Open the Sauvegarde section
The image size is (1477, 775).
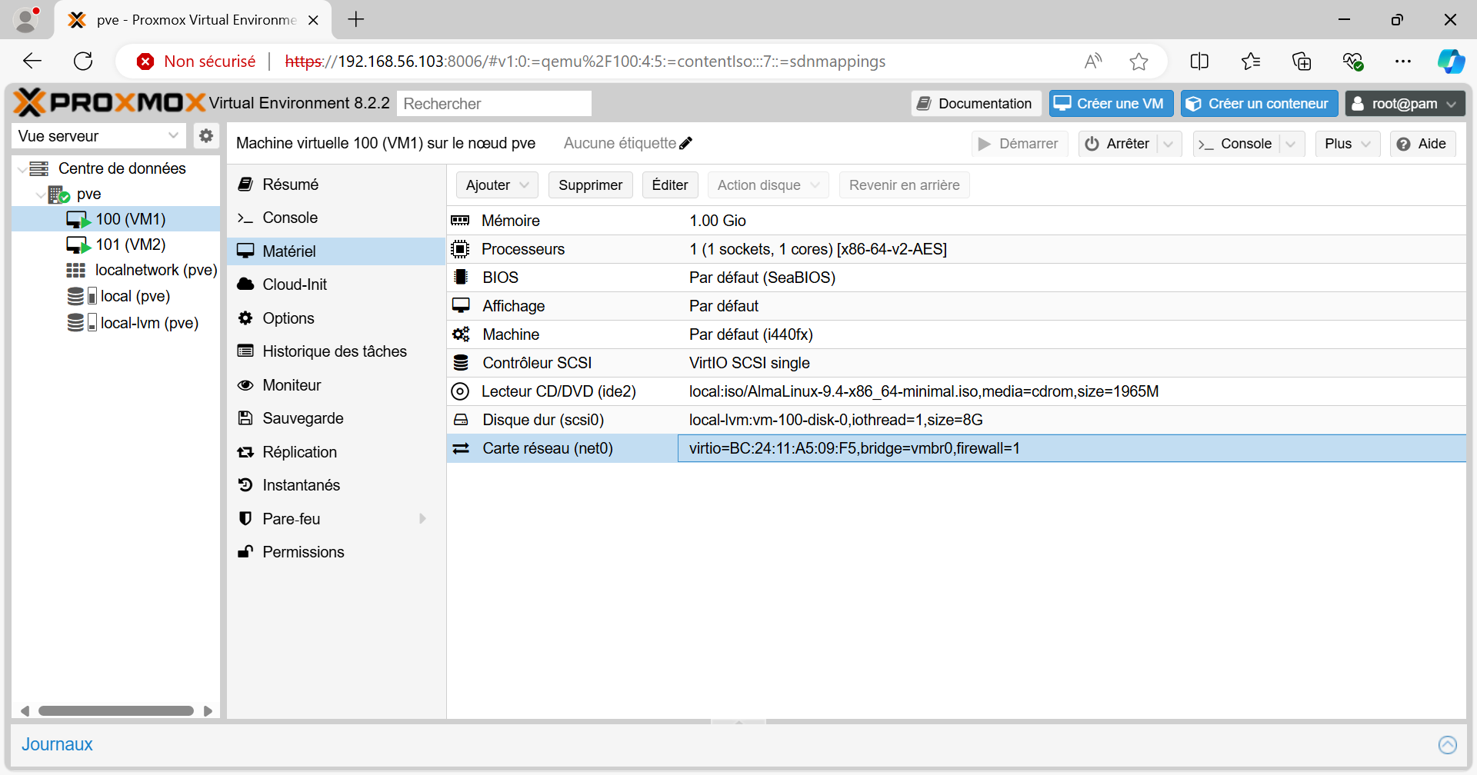336,418
